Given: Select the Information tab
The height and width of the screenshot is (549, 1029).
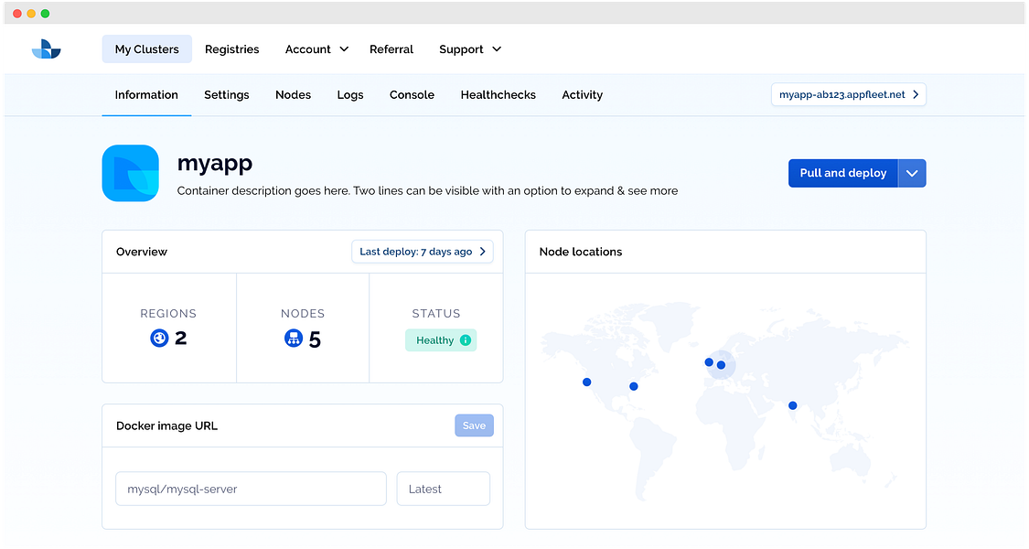Looking at the screenshot, I should point(146,94).
